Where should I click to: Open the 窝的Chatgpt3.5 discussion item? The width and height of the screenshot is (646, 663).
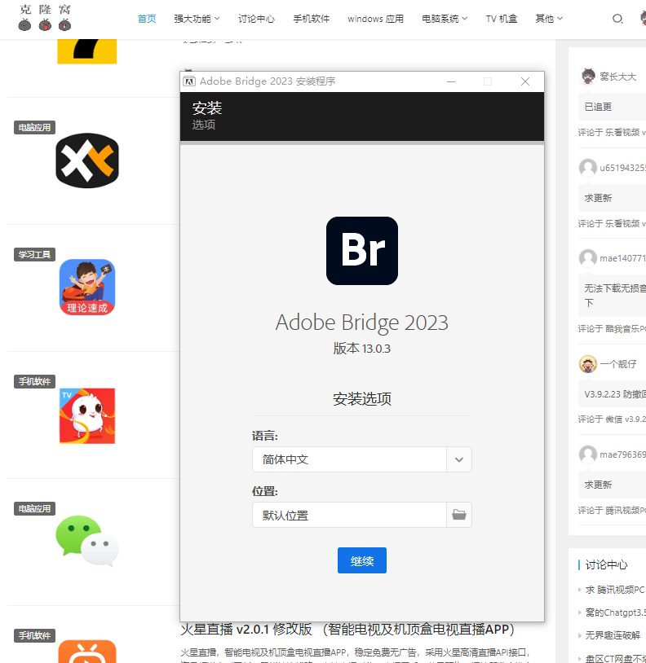(616, 613)
